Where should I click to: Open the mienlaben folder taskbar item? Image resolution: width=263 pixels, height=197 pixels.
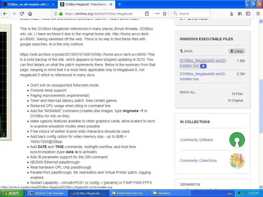click(x=171, y=193)
